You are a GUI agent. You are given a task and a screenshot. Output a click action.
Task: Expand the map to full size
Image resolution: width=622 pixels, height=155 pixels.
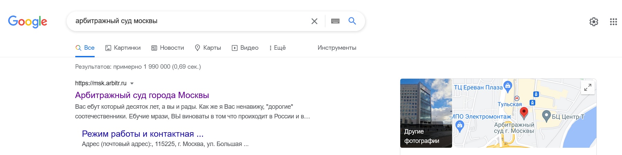click(588, 87)
